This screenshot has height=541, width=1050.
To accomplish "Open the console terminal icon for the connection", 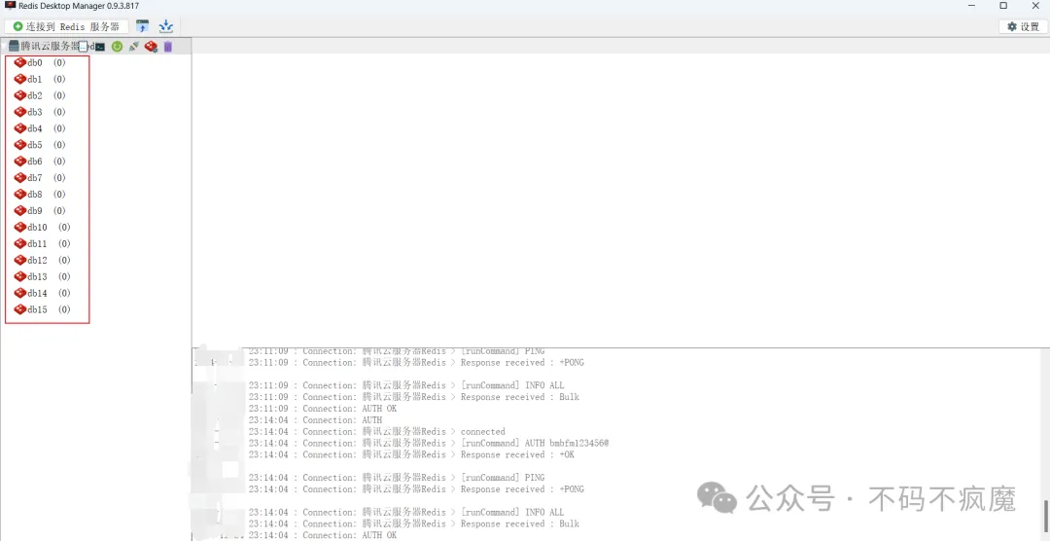I will click(x=99, y=47).
